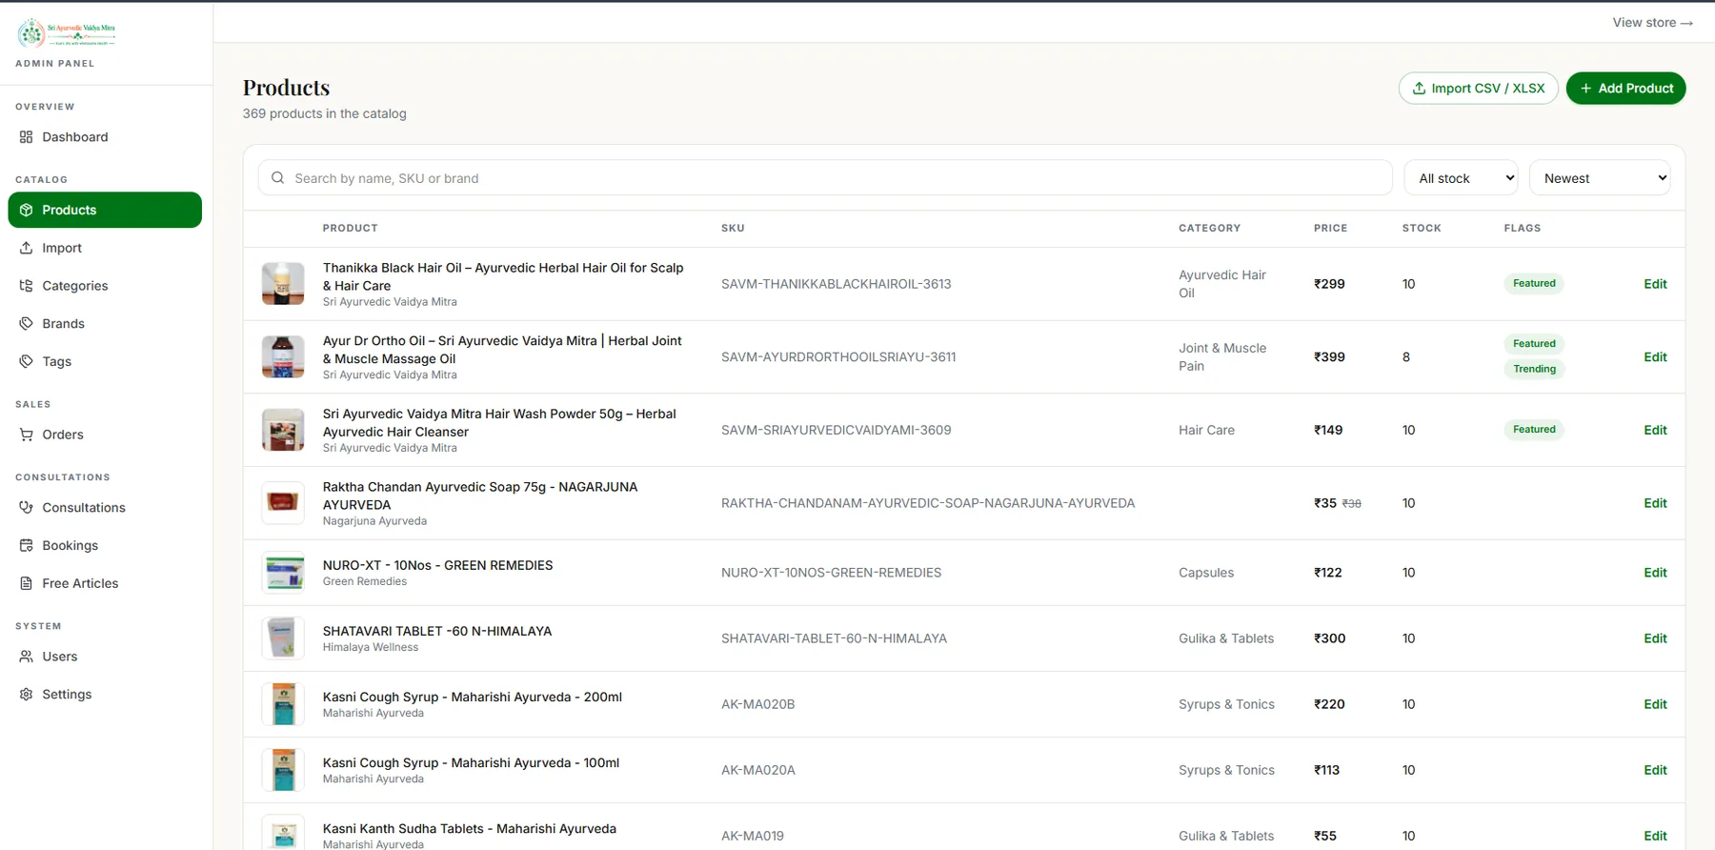Image resolution: width=1715 pixels, height=850 pixels.
Task: Edit the SHATAVARI TABLET product
Action: (x=1655, y=638)
